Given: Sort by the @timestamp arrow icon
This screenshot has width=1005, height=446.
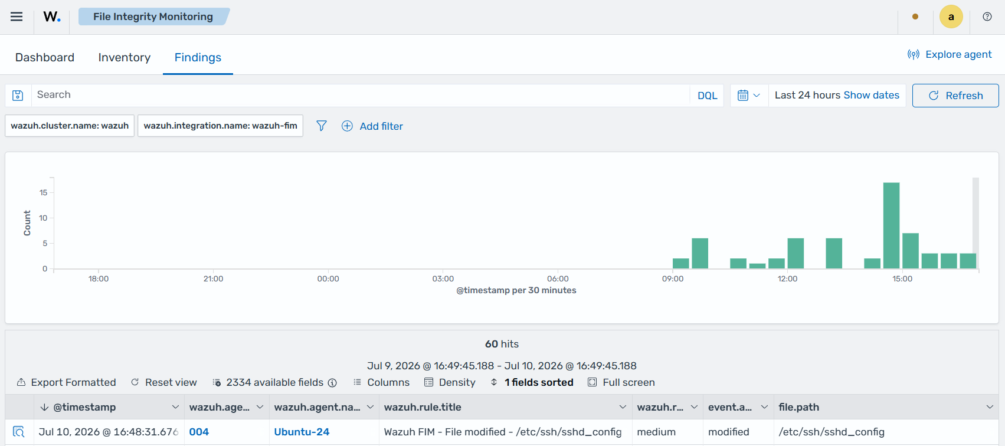Looking at the screenshot, I should [x=44, y=407].
